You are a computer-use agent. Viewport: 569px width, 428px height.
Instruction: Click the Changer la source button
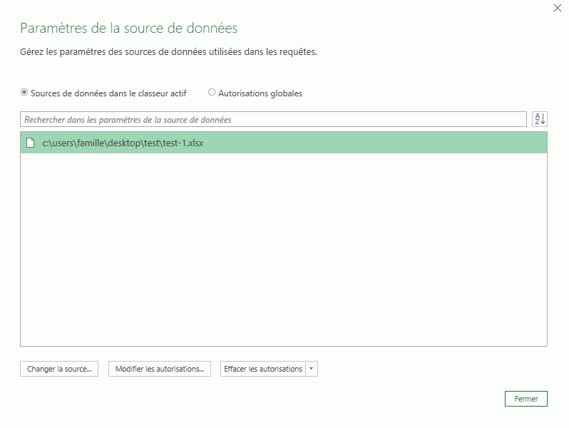pos(59,369)
